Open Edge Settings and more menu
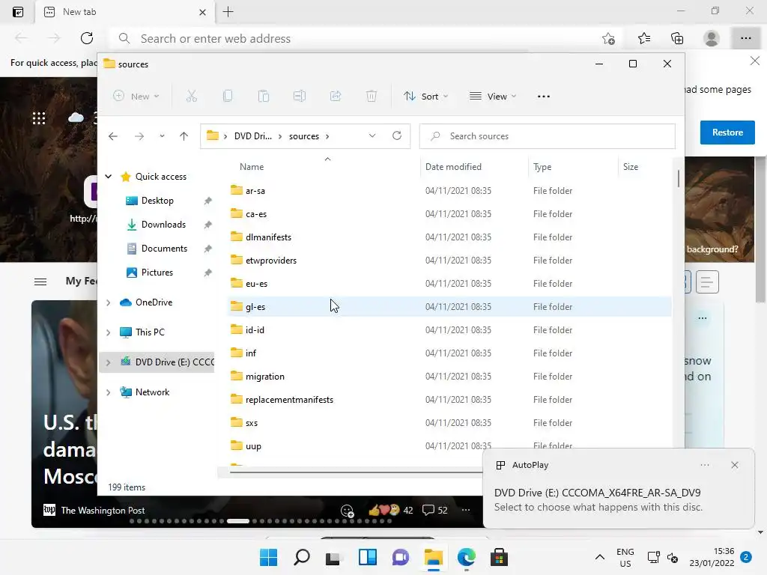This screenshot has height=575, width=767. click(x=745, y=38)
